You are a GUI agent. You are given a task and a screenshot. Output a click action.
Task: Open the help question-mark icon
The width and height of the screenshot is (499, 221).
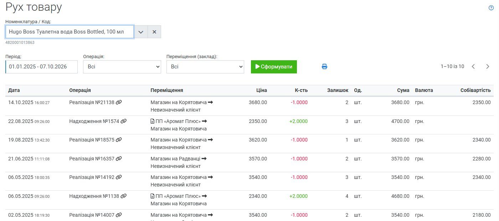tap(491, 8)
